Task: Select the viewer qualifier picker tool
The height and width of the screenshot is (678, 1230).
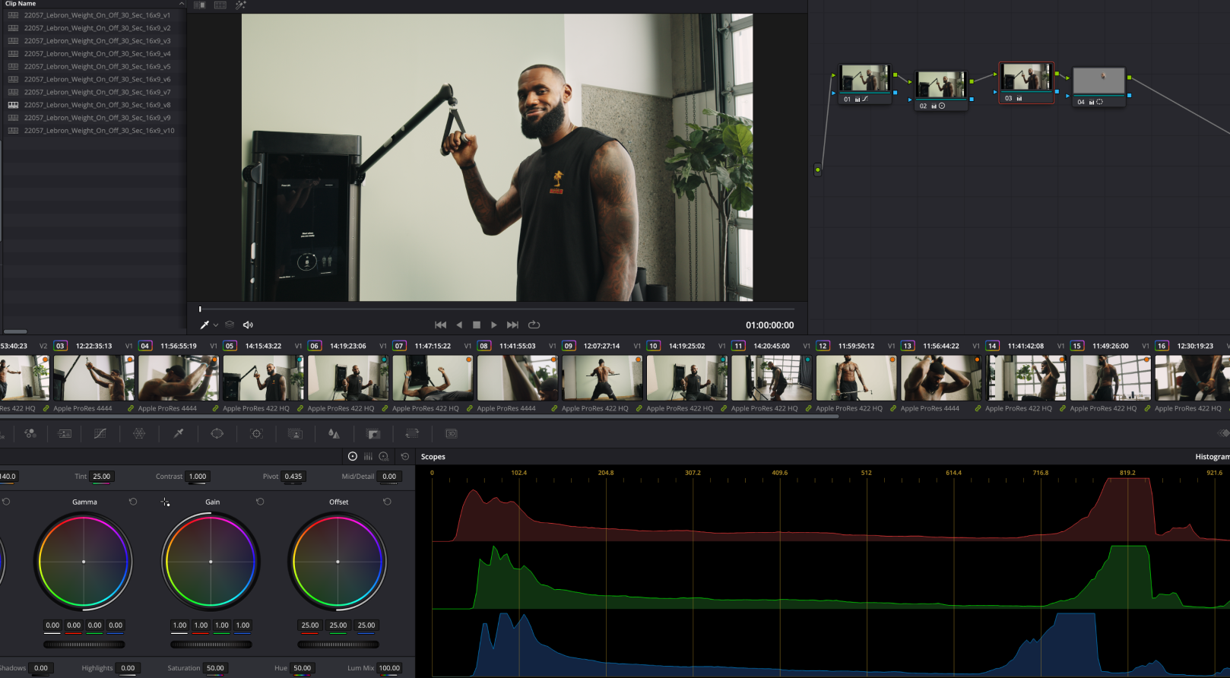Action: coord(204,325)
